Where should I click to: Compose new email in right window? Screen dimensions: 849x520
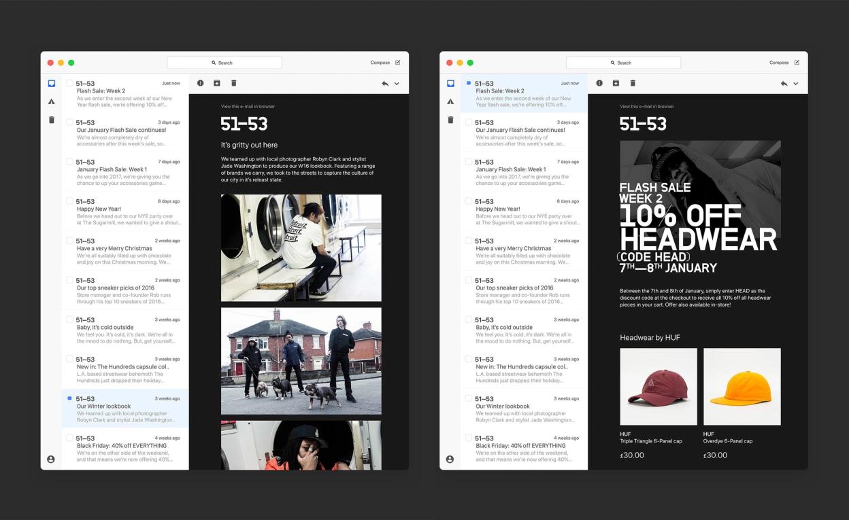pos(784,63)
